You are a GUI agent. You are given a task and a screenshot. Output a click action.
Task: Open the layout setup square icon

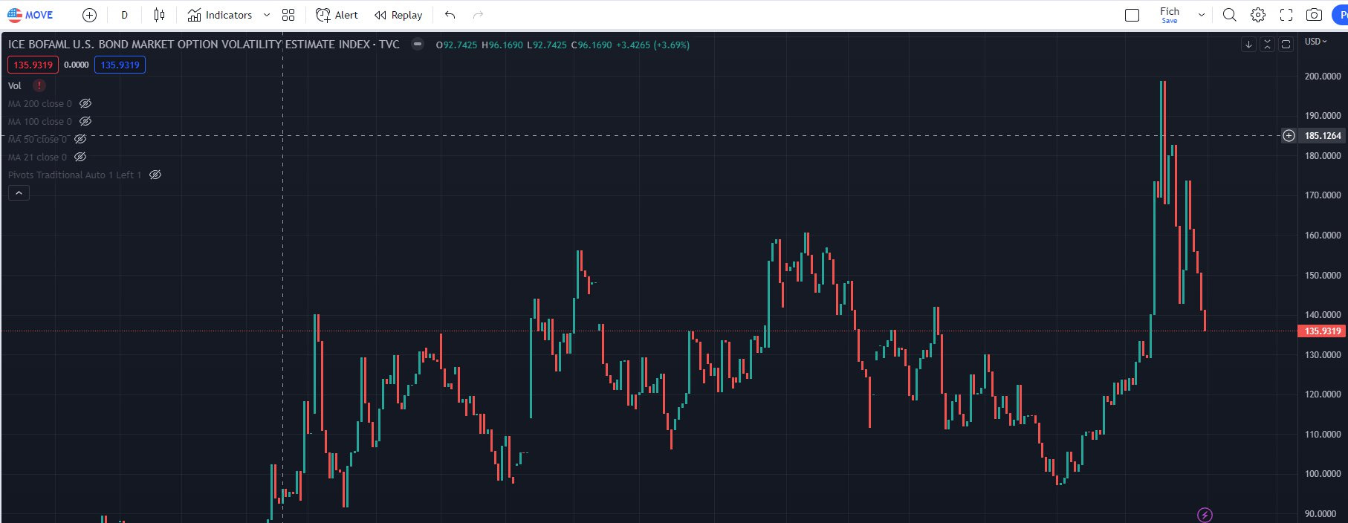1132,15
